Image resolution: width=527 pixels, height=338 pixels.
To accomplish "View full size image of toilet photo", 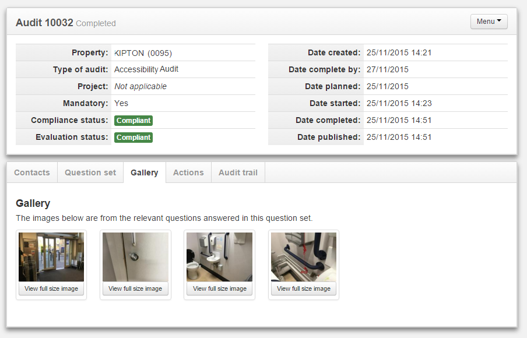I will [219, 288].
